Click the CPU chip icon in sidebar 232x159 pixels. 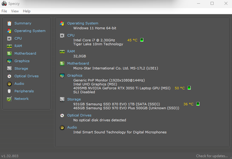[9, 38]
